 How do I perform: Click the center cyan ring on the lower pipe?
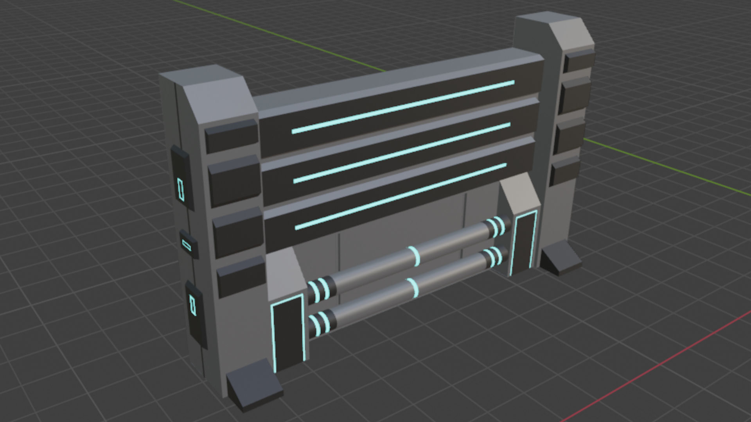tap(413, 287)
